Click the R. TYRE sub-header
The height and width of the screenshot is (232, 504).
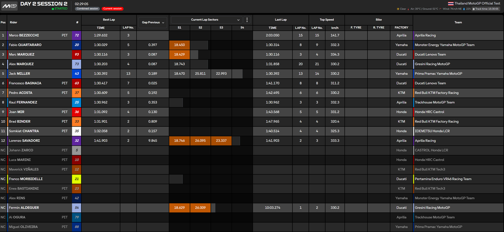point(379,28)
